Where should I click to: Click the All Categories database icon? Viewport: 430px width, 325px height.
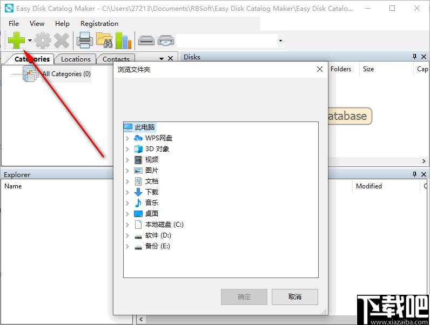click(30, 74)
